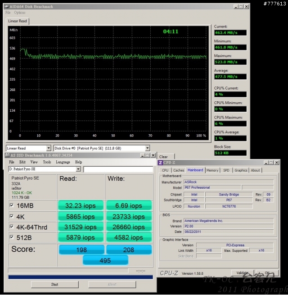Image resolution: width=288 pixels, height=295 pixels.
Task: Click the 4K-64Thrd read result 31529 iops
Action: click(x=81, y=227)
